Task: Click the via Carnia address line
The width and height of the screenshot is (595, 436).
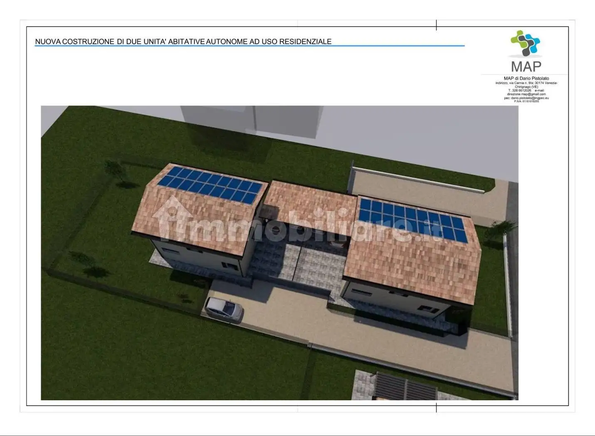Action: tap(526, 83)
